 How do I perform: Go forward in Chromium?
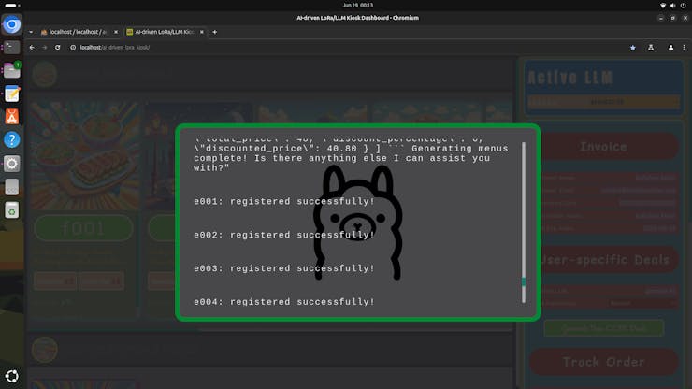[45, 48]
